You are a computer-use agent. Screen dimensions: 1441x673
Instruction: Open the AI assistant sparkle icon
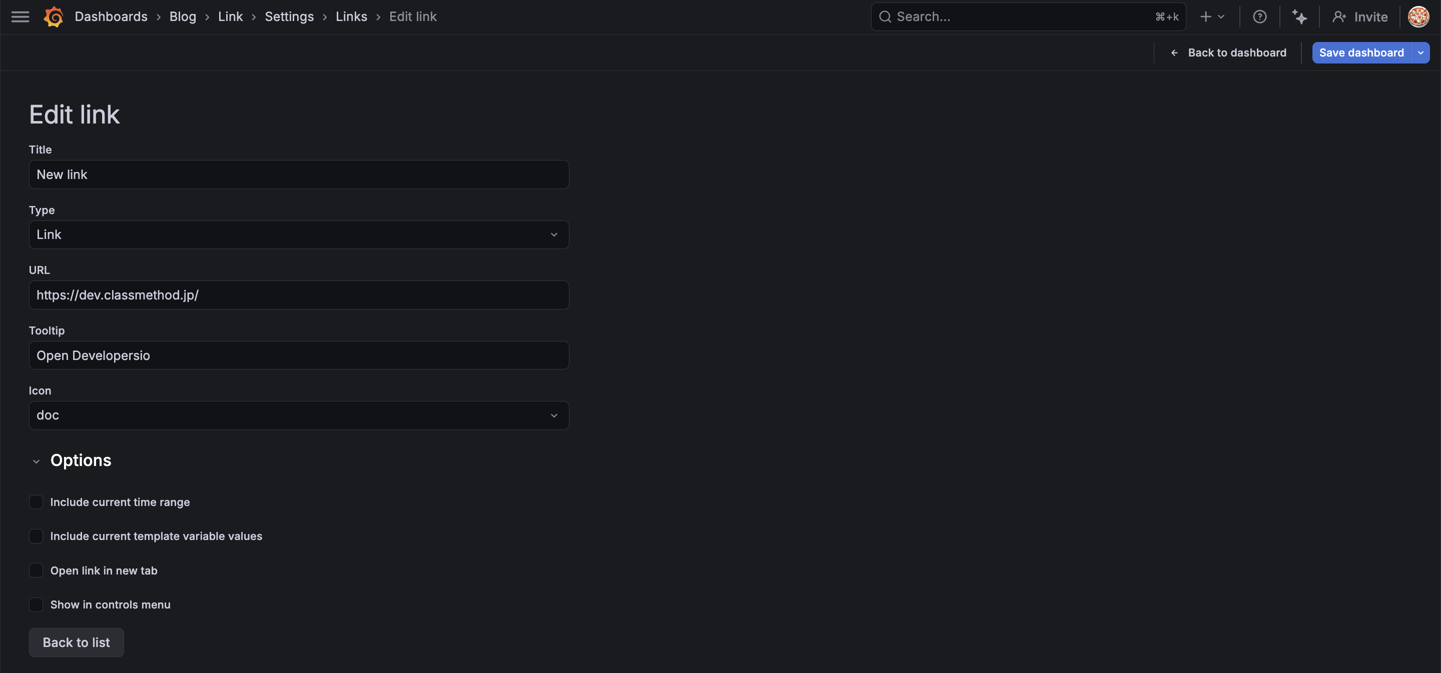pos(1299,17)
